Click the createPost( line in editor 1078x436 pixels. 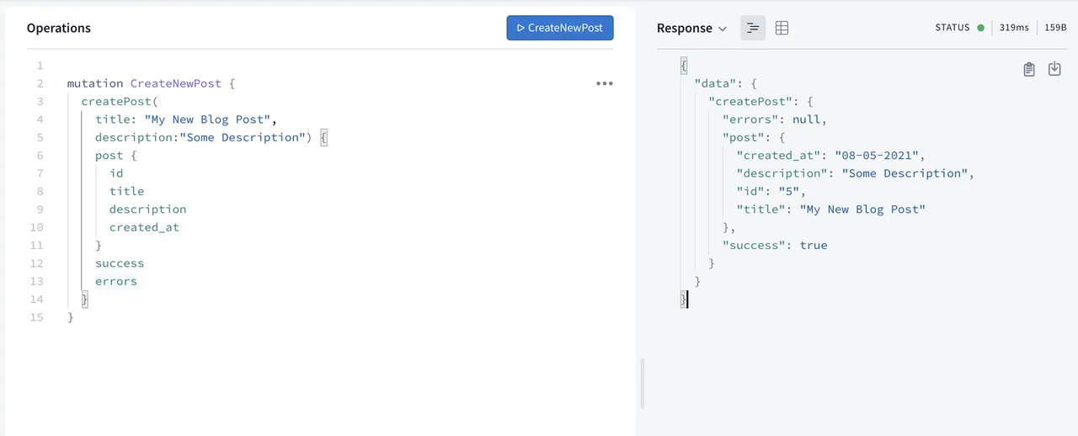[120, 102]
